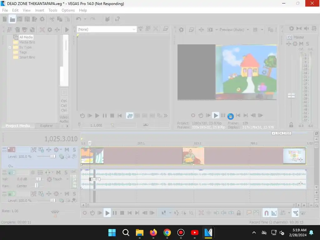The width and height of the screenshot is (320, 240).
Task: Open the View menu
Action: 27,10
